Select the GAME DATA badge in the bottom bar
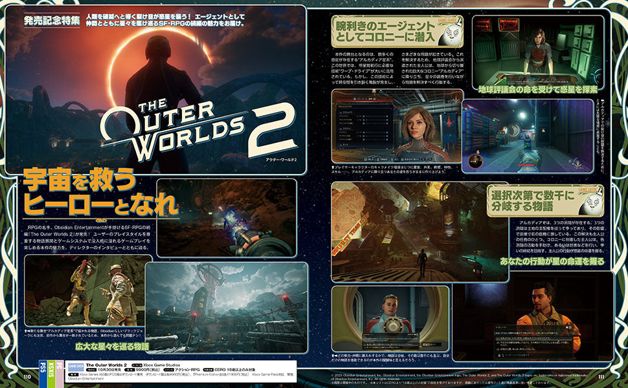Screen dimensions: 628x388 [75, 365]
